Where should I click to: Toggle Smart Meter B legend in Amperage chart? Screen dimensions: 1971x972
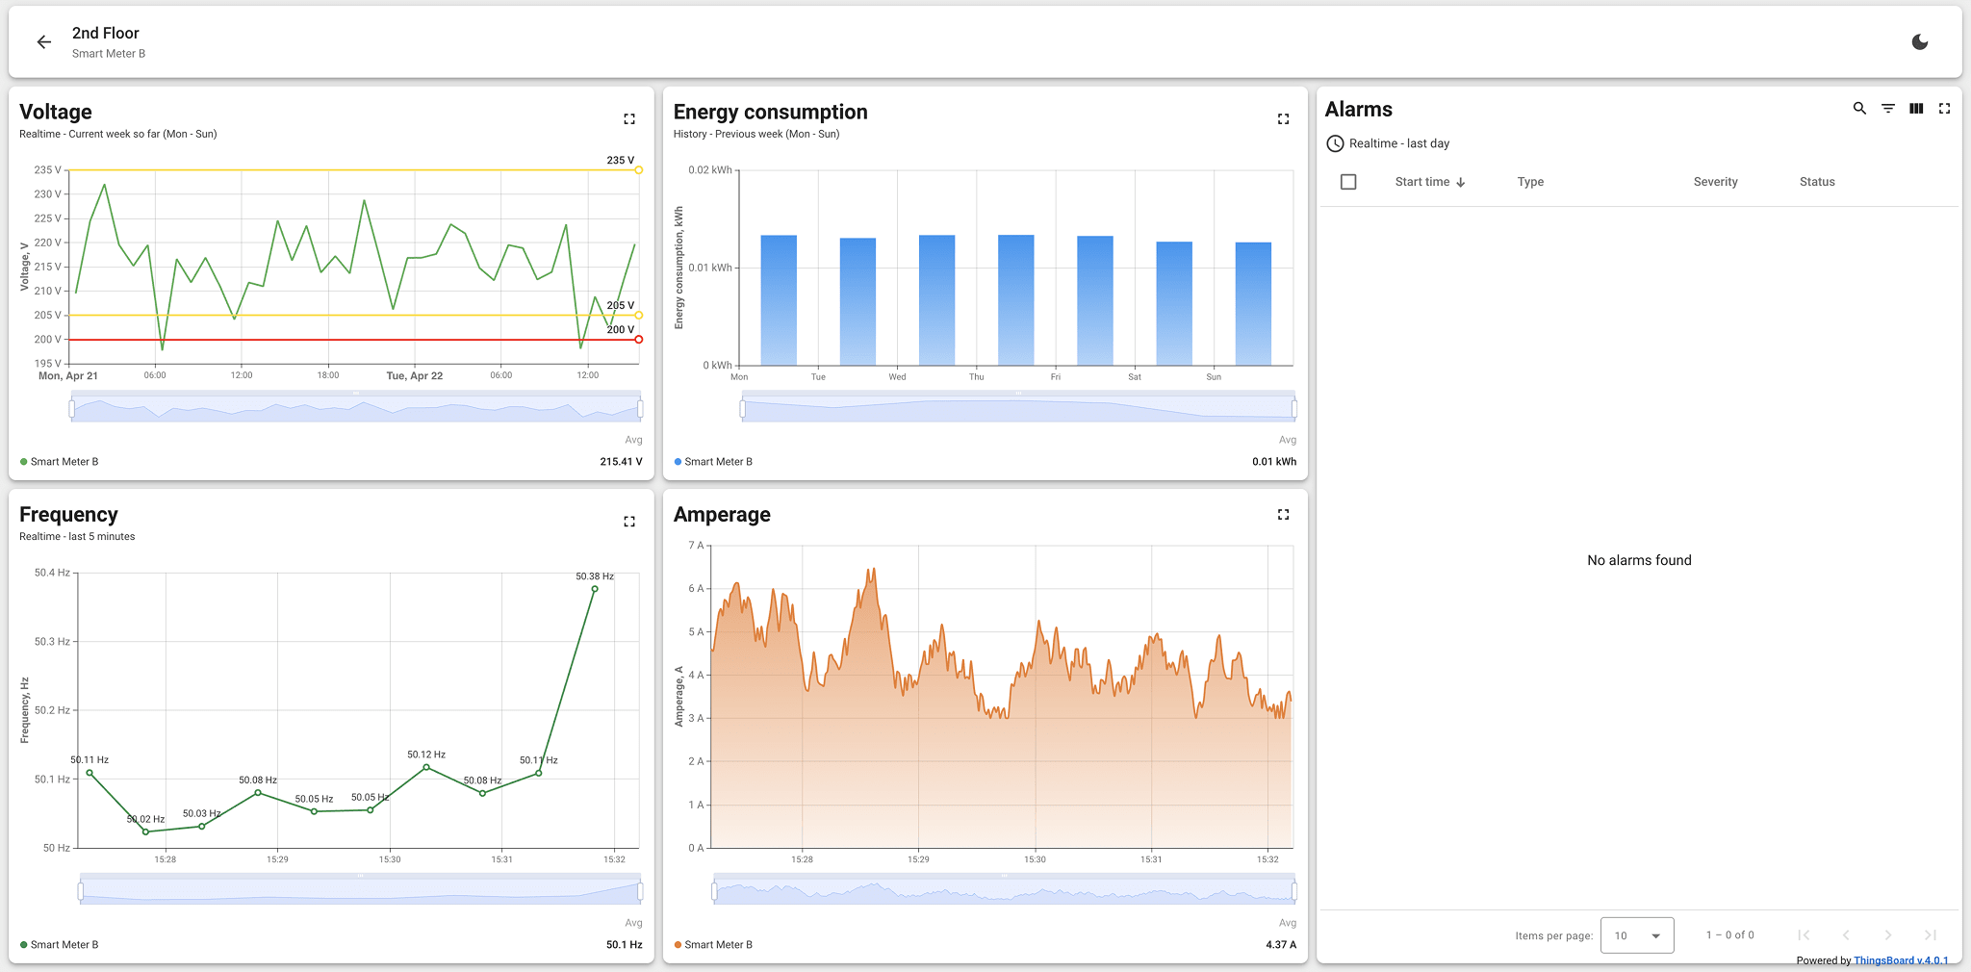pos(718,945)
